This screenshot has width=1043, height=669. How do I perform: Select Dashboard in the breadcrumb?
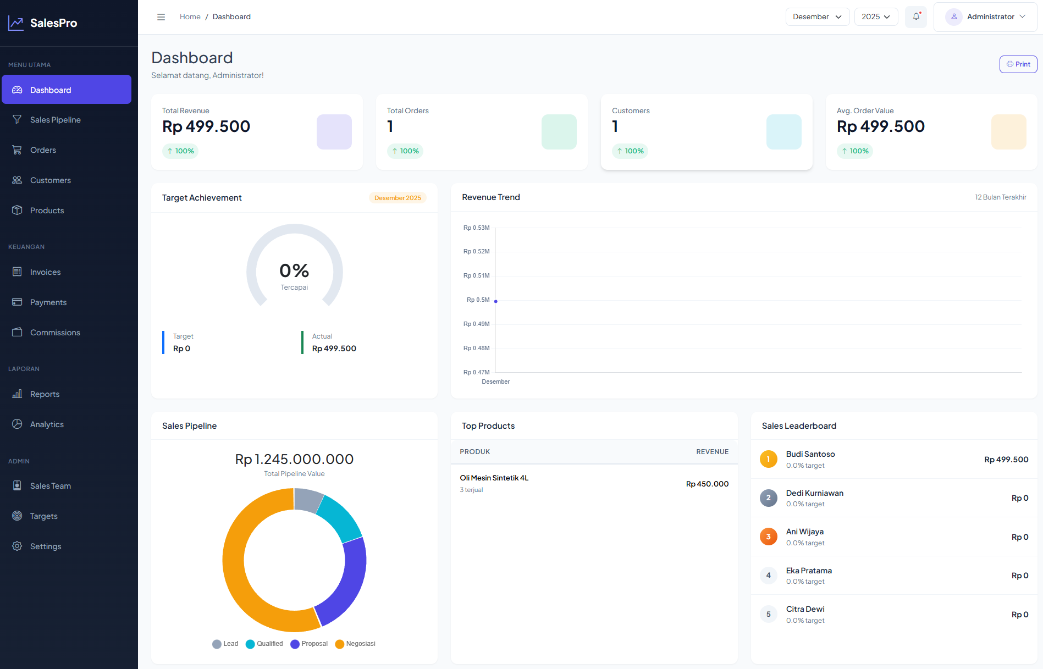231,16
